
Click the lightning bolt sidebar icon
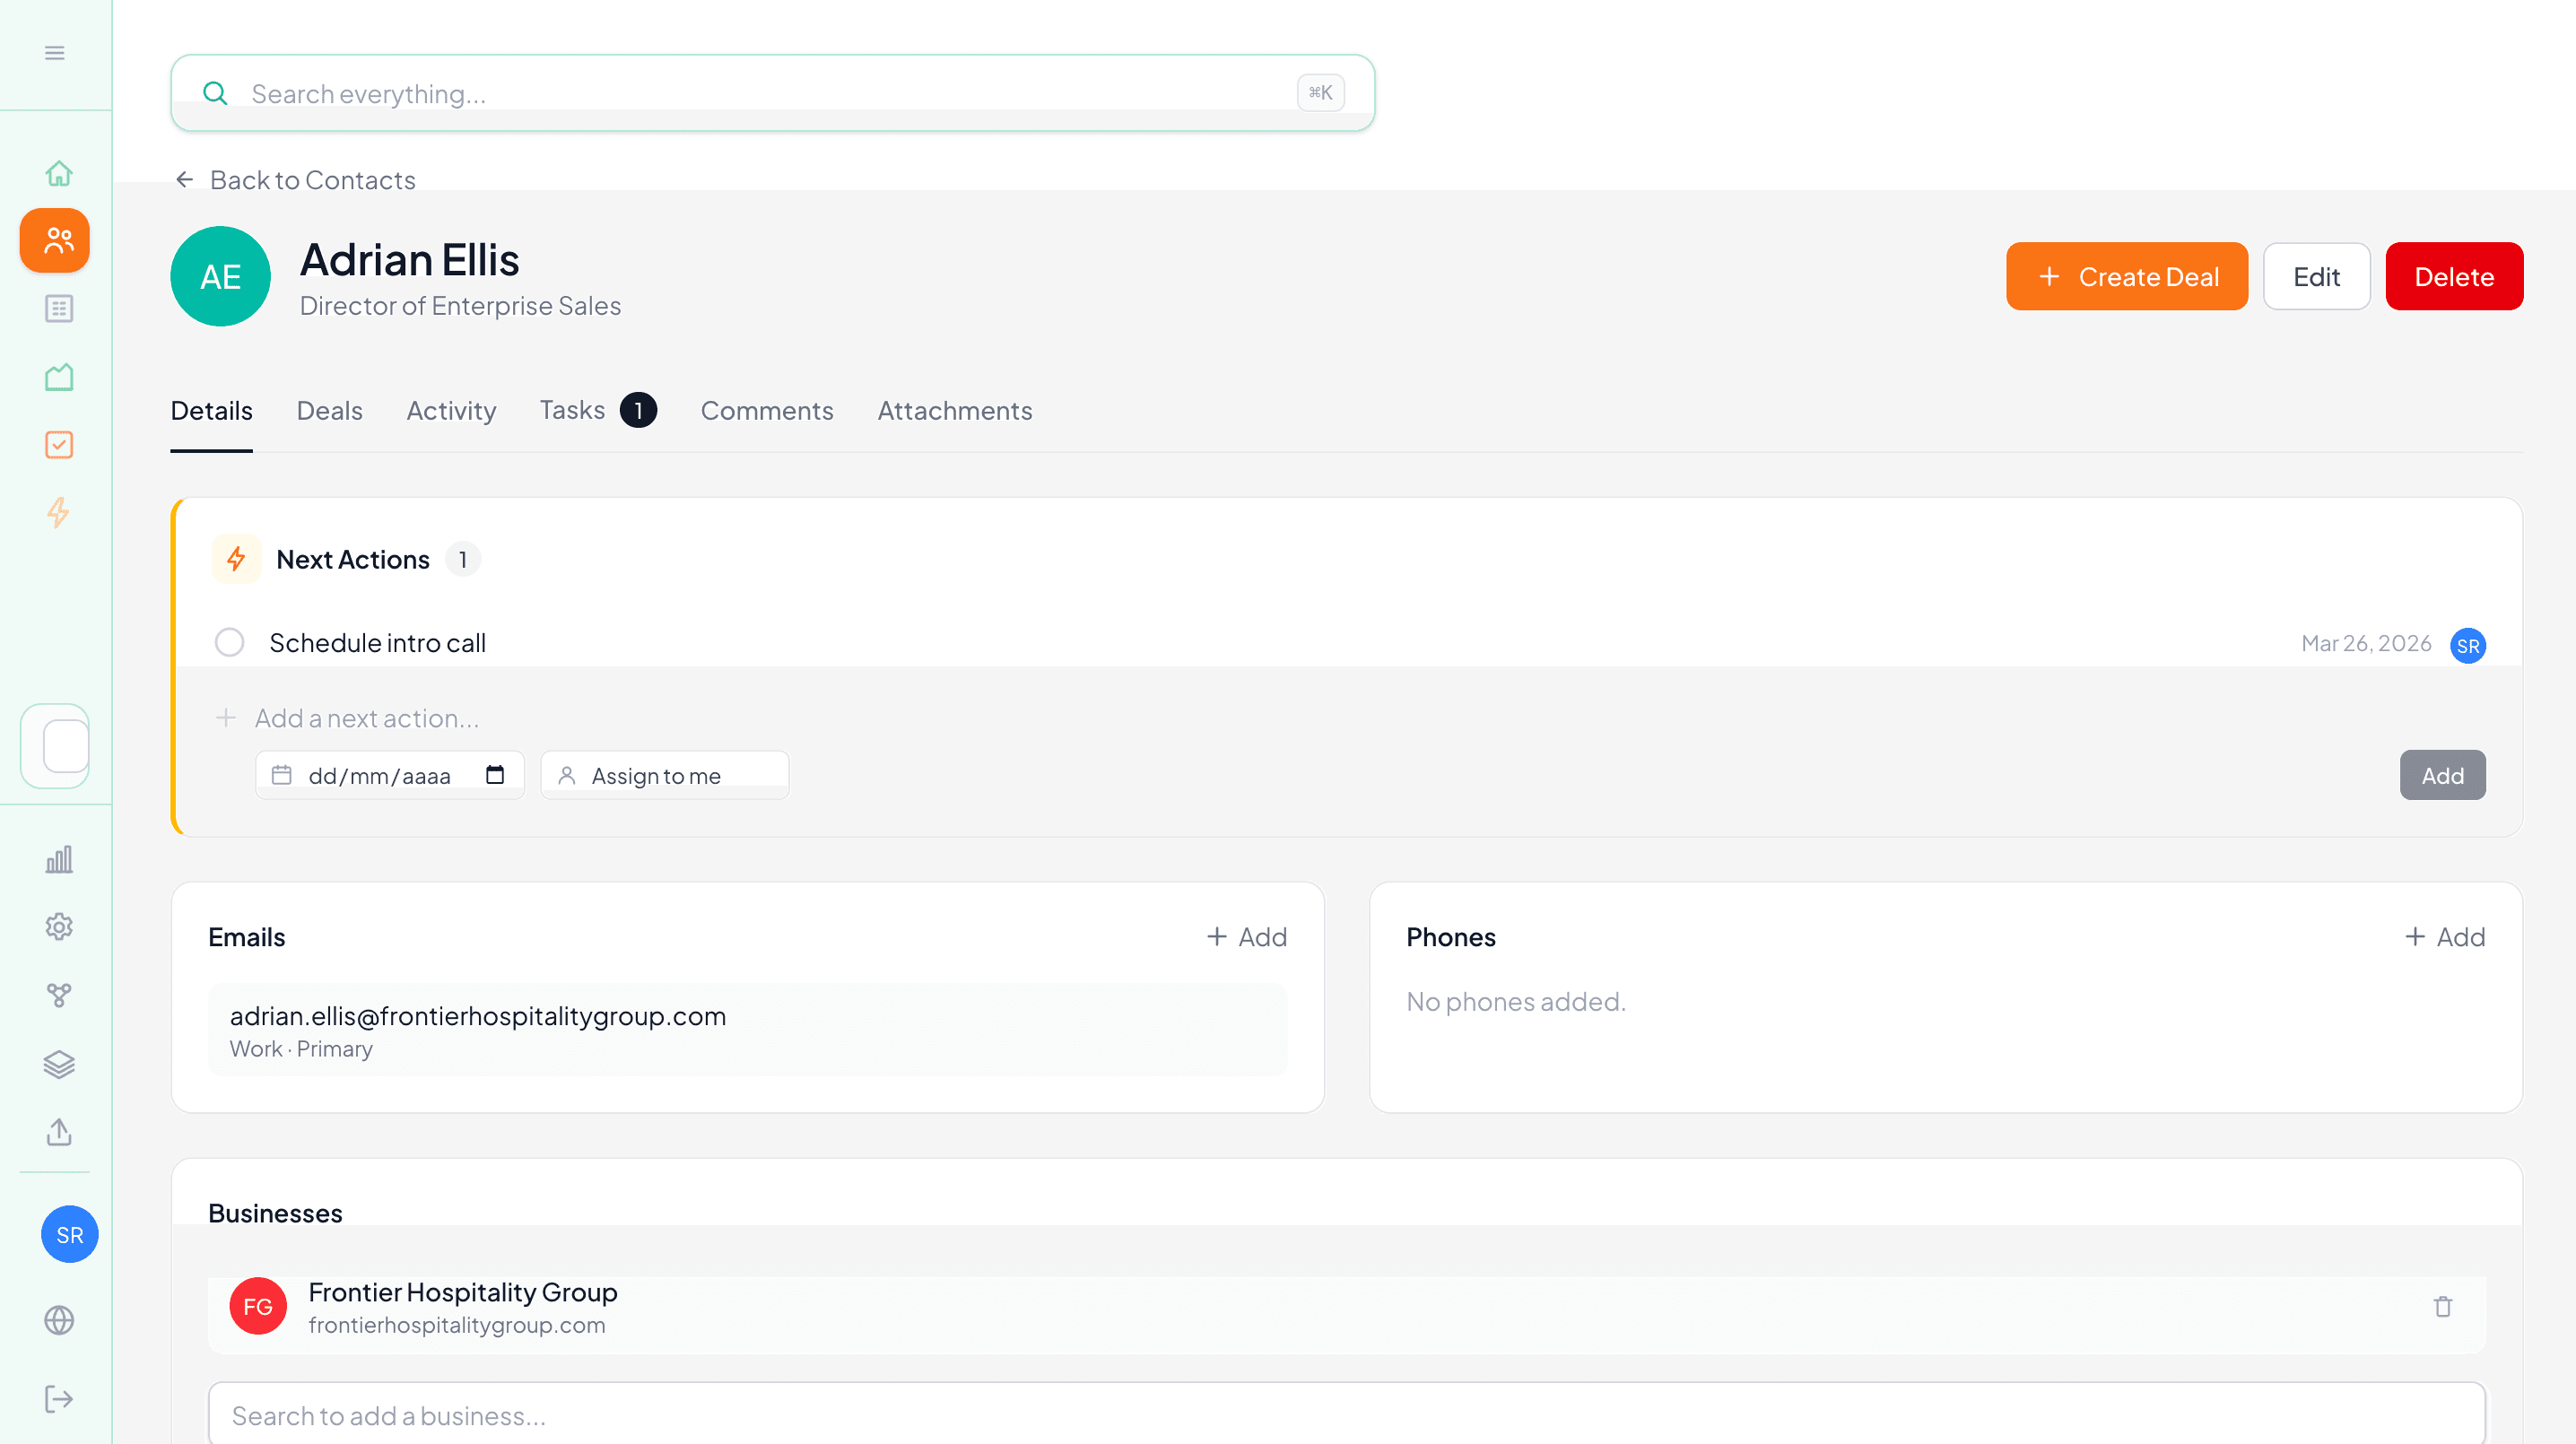[x=59, y=513]
